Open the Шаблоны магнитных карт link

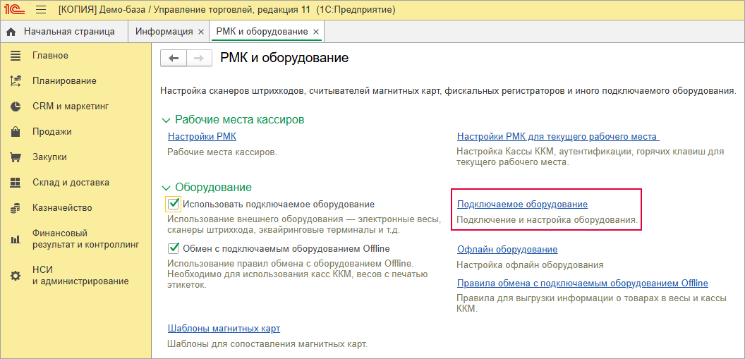[224, 329]
